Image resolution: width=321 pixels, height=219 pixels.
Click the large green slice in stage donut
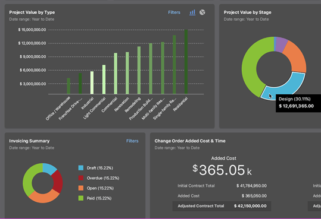coord(249,65)
